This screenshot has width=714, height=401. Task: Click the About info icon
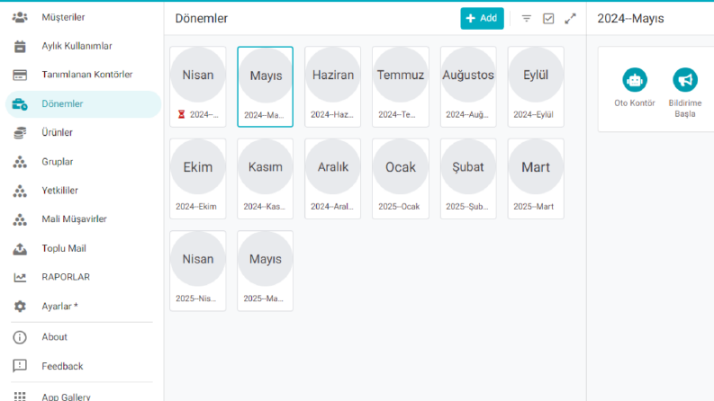[x=20, y=337]
